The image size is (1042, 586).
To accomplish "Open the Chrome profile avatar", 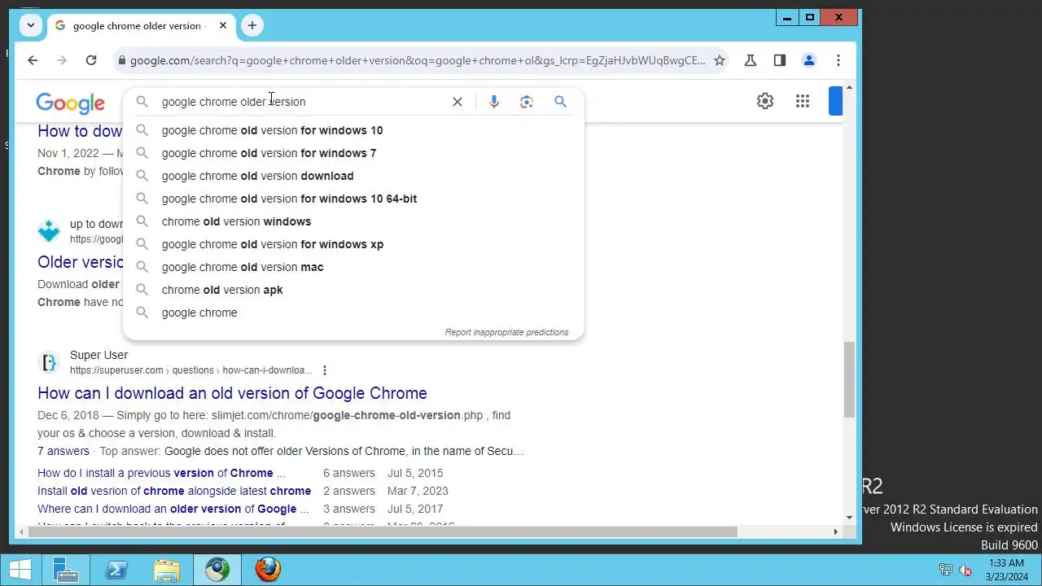I will [x=809, y=60].
